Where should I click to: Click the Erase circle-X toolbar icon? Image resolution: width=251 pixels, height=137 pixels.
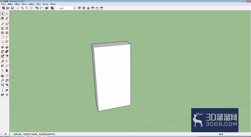[x=31, y=8]
